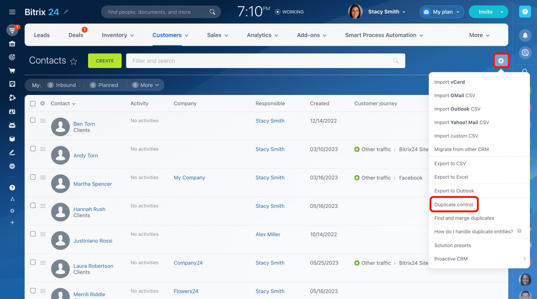Open the Tasks checkmark icon in sidebar
The image size is (537, 299).
[x=12, y=84]
